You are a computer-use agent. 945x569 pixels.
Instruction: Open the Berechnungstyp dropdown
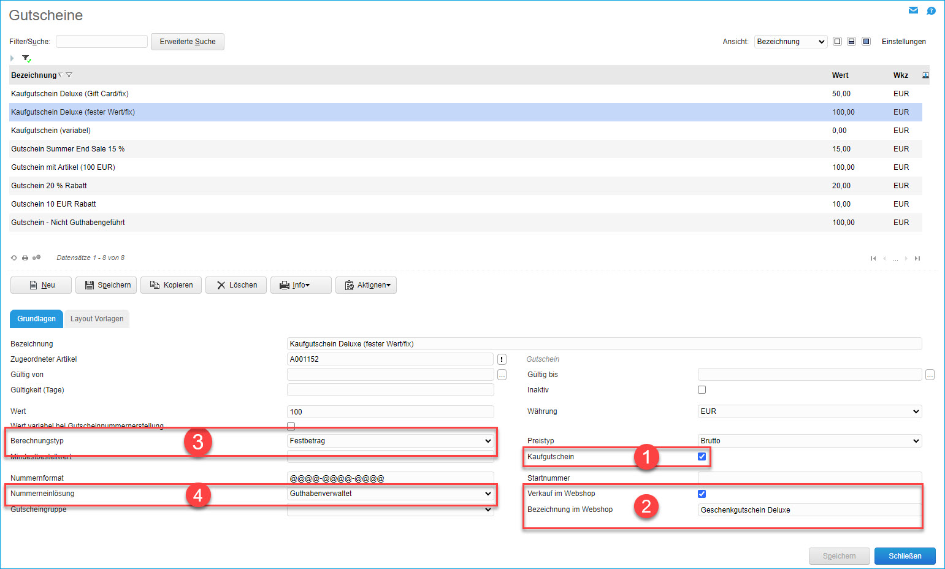point(390,441)
